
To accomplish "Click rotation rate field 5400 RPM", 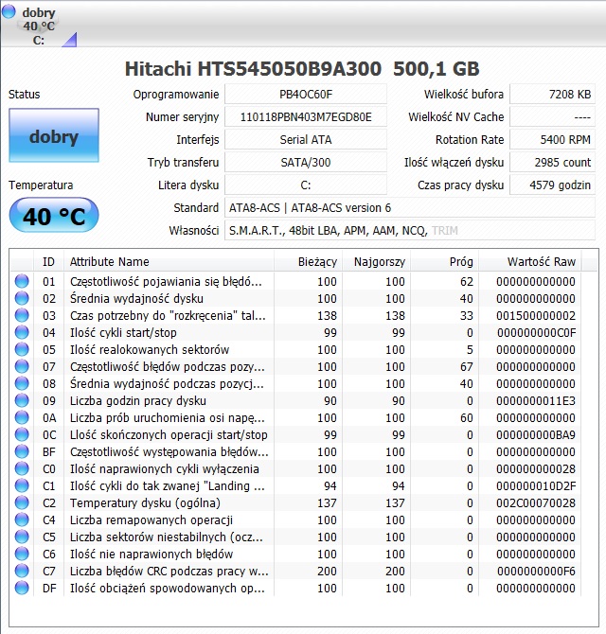I will click(553, 139).
